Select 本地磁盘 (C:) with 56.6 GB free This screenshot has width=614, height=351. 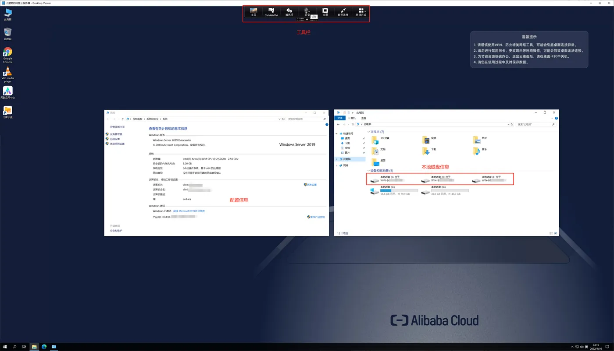[x=395, y=190]
